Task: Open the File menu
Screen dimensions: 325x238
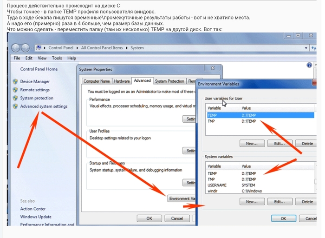Action: tap(17, 58)
